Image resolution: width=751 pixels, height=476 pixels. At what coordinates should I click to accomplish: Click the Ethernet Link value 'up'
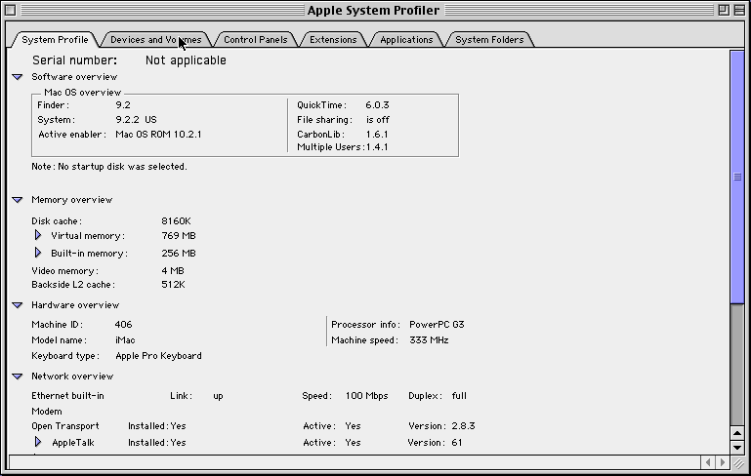click(218, 396)
